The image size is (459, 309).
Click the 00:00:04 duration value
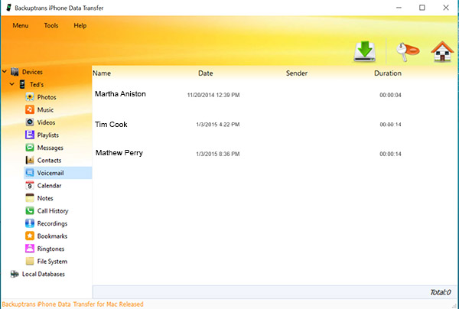click(x=390, y=95)
